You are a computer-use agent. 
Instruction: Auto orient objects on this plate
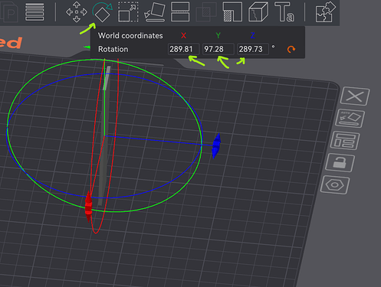tap(350, 119)
